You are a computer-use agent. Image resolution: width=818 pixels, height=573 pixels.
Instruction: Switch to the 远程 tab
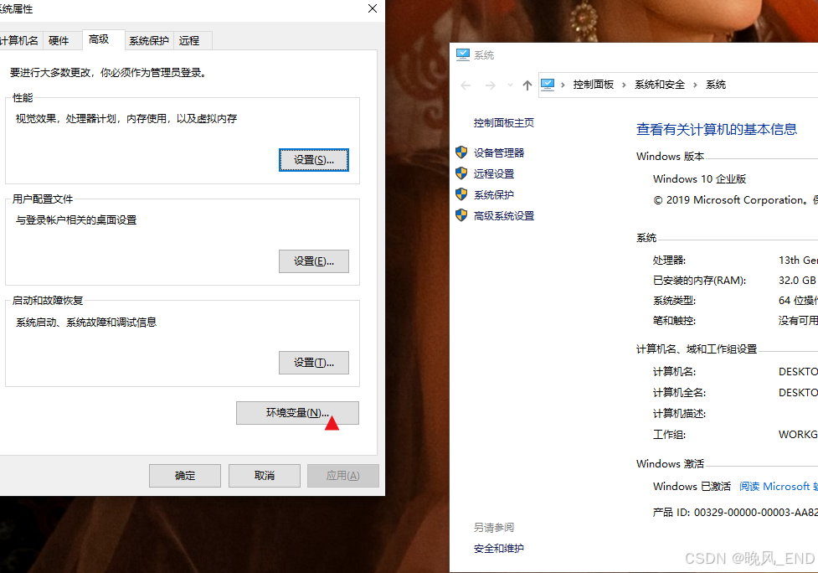click(x=190, y=39)
